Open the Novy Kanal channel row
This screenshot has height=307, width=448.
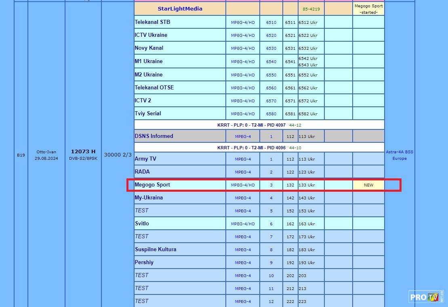click(149, 48)
